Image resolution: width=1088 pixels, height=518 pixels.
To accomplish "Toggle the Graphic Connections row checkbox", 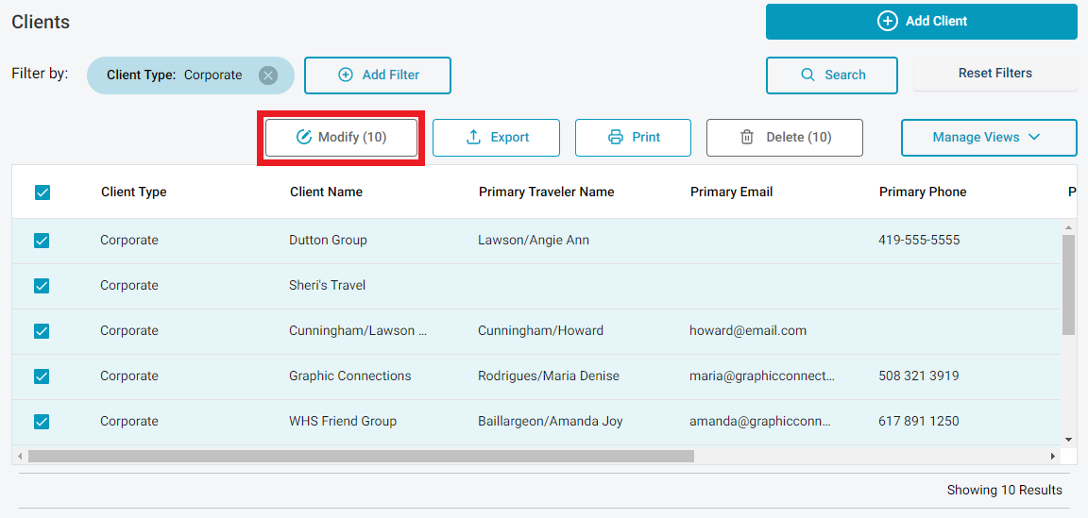I will [42, 376].
